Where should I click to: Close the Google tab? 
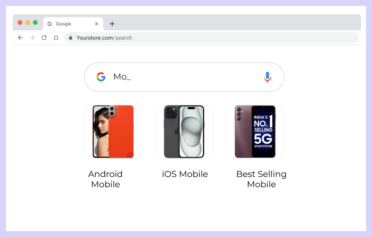(97, 24)
